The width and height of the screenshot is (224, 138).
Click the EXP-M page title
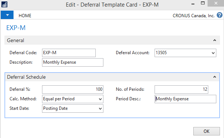(x=16, y=28)
